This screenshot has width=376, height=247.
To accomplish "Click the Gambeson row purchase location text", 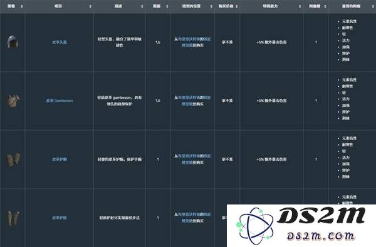I will coord(192,101).
